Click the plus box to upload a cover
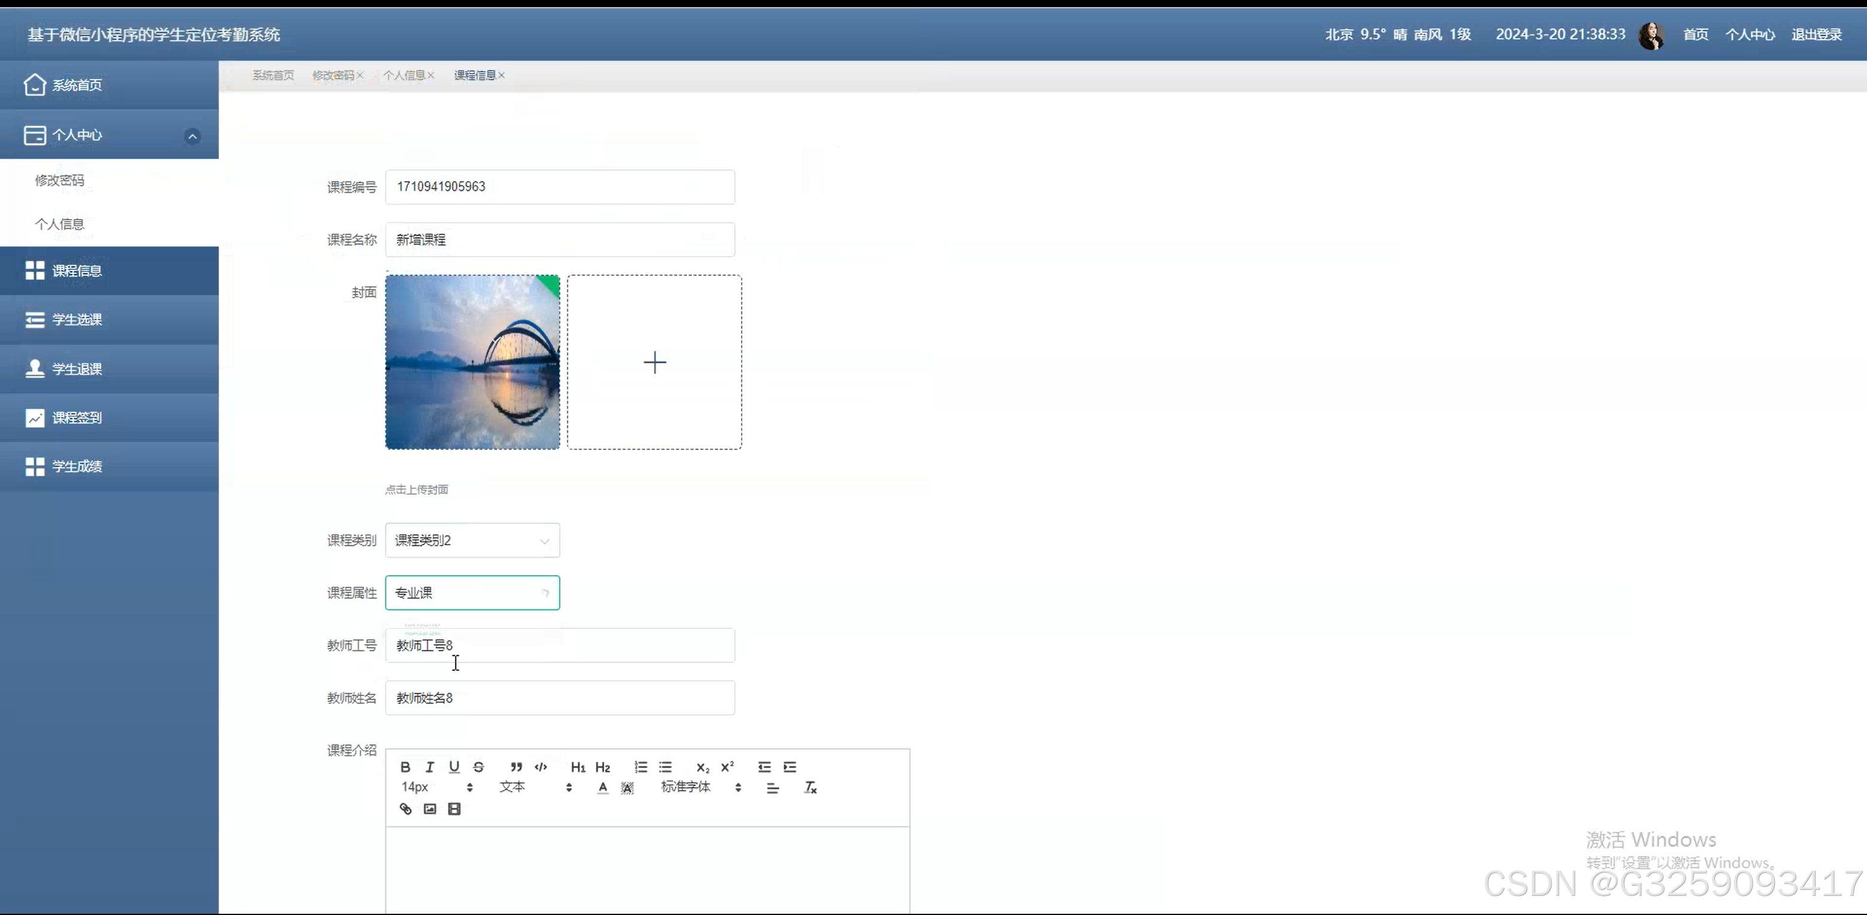Screen dimensions: 1867x915 coord(654,362)
